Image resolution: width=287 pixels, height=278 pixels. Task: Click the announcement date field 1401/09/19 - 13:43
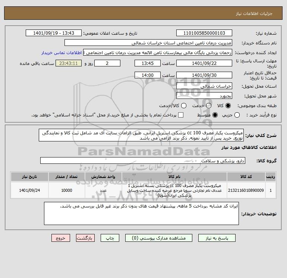tap(54, 33)
